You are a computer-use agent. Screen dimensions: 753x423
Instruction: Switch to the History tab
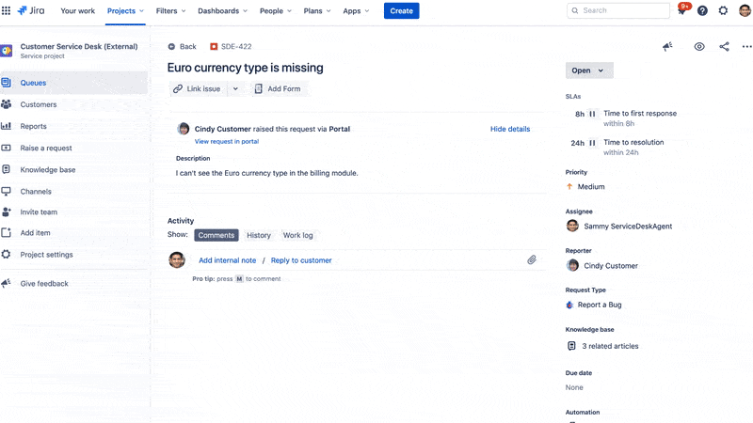(259, 235)
